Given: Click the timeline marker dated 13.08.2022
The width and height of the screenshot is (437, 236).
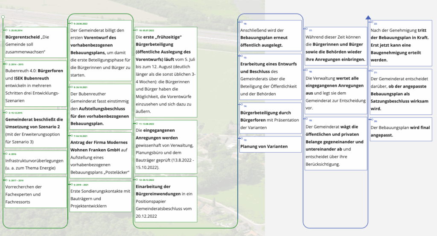Looking at the screenshot, I should [x=135, y=124].
